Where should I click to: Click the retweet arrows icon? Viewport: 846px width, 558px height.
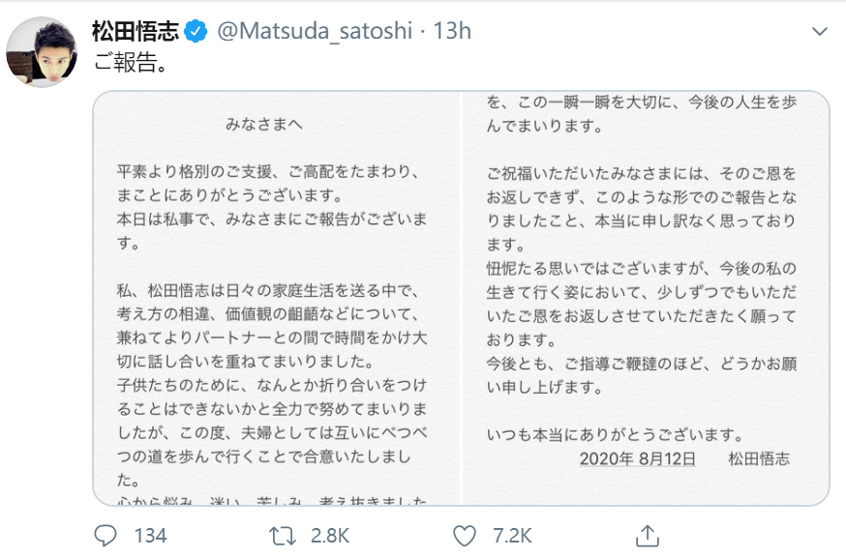(x=283, y=536)
